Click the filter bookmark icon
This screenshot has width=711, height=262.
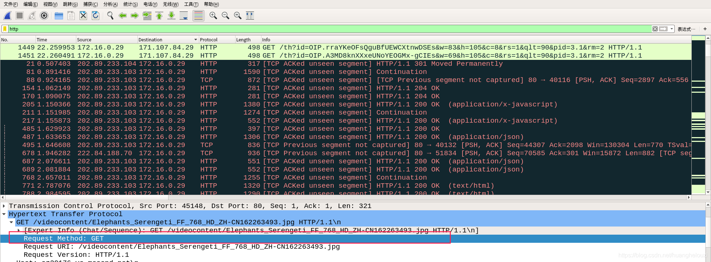pos(5,29)
